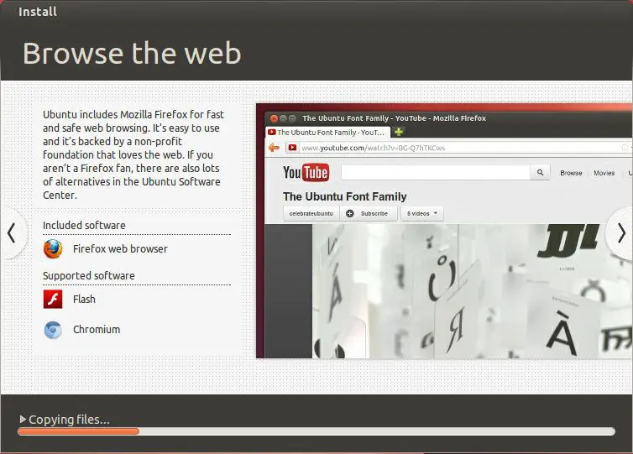
Task: Click the Flash label text
Action: pyautogui.click(x=84, y=299)
